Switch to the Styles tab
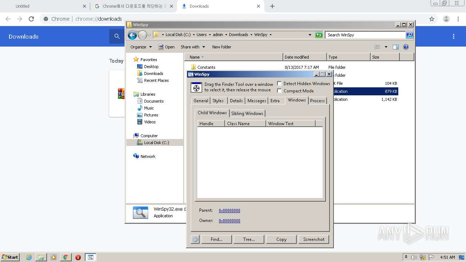The width and height of the screenshot is (466, 262). coord(218,101)
